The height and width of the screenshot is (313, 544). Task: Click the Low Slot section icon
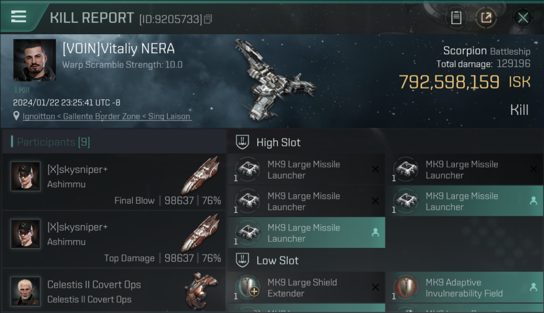(243, 260)
